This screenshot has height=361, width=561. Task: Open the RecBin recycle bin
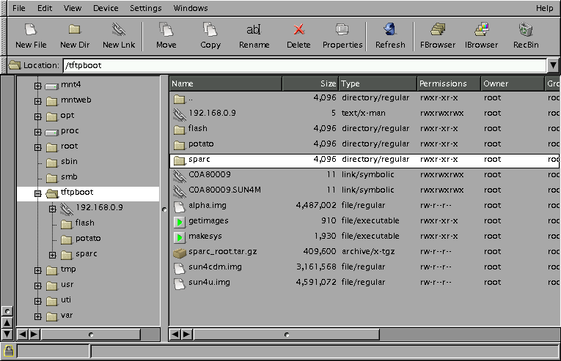[525, 35]
